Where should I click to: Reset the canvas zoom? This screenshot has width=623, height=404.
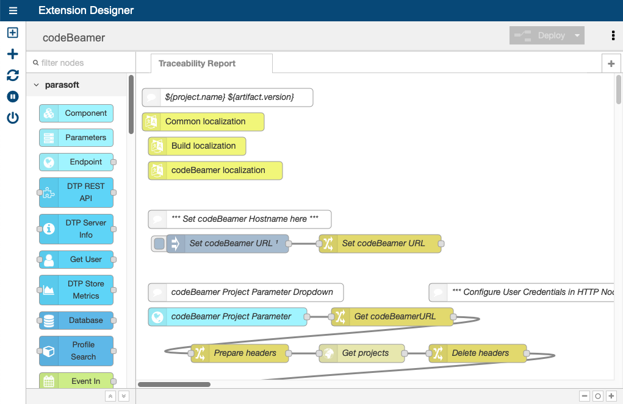point(598,396)
